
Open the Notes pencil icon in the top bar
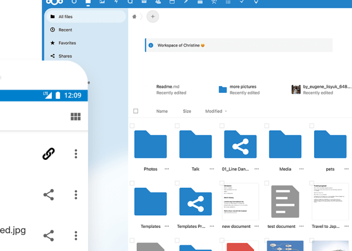[x=186, y=2]
